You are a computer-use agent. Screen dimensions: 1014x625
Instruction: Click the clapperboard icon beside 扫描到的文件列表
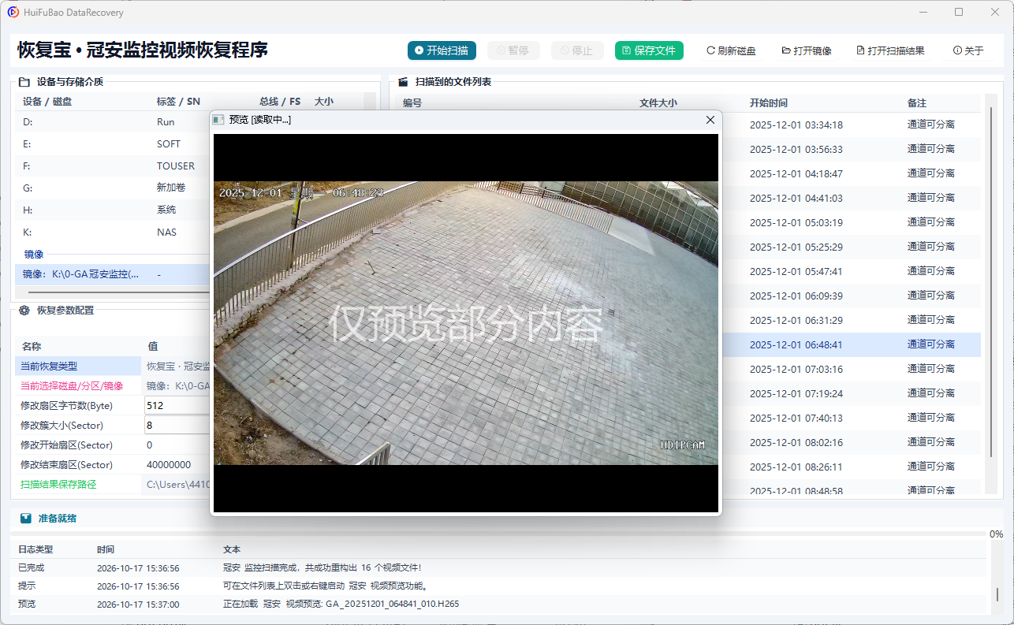(403, 81)
